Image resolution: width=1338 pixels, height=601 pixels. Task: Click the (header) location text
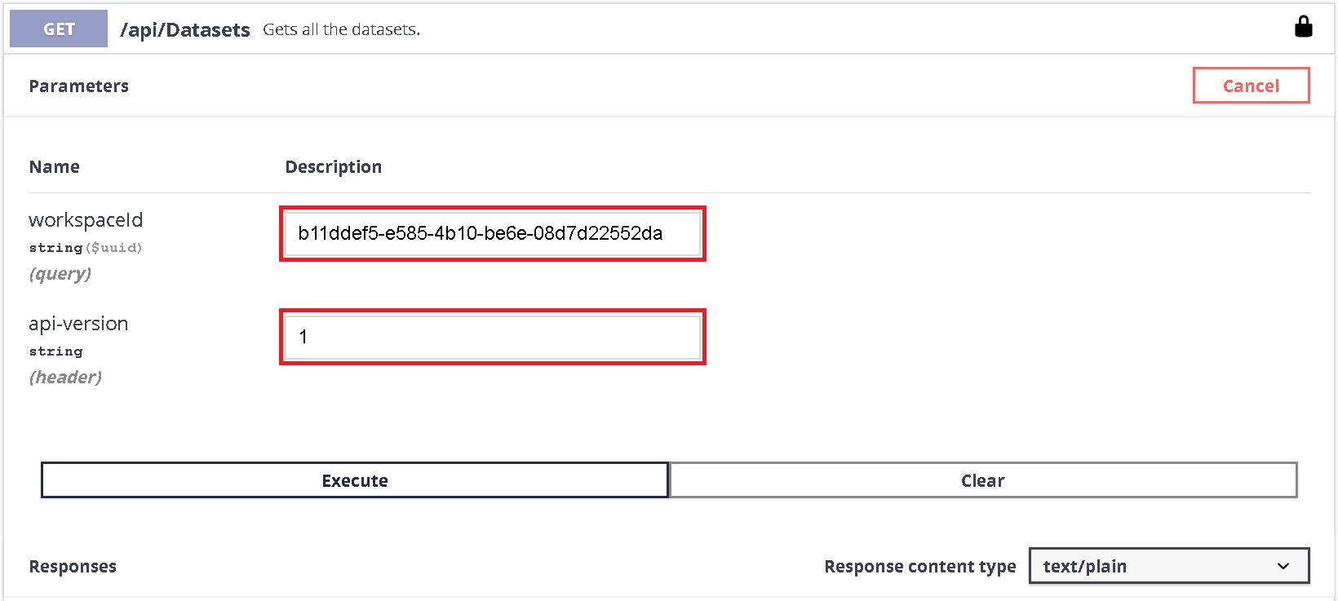coord(65,378)
